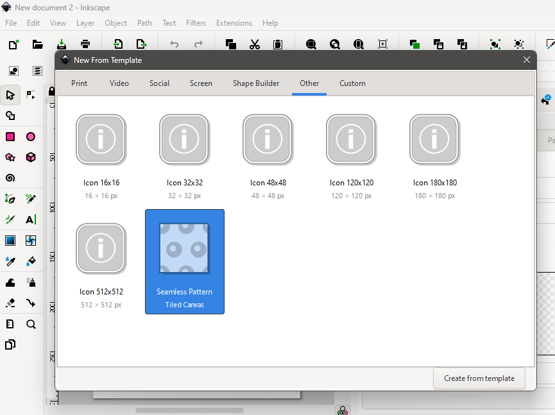Click the Undo arrow icon

174,44
